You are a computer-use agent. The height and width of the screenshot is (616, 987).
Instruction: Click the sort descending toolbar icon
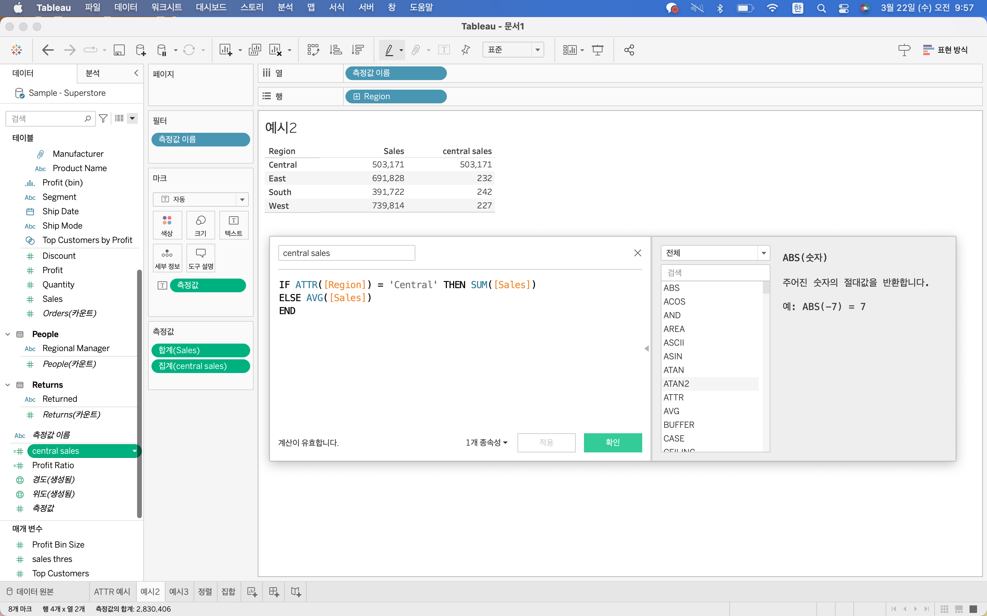[x=358, y=50]
